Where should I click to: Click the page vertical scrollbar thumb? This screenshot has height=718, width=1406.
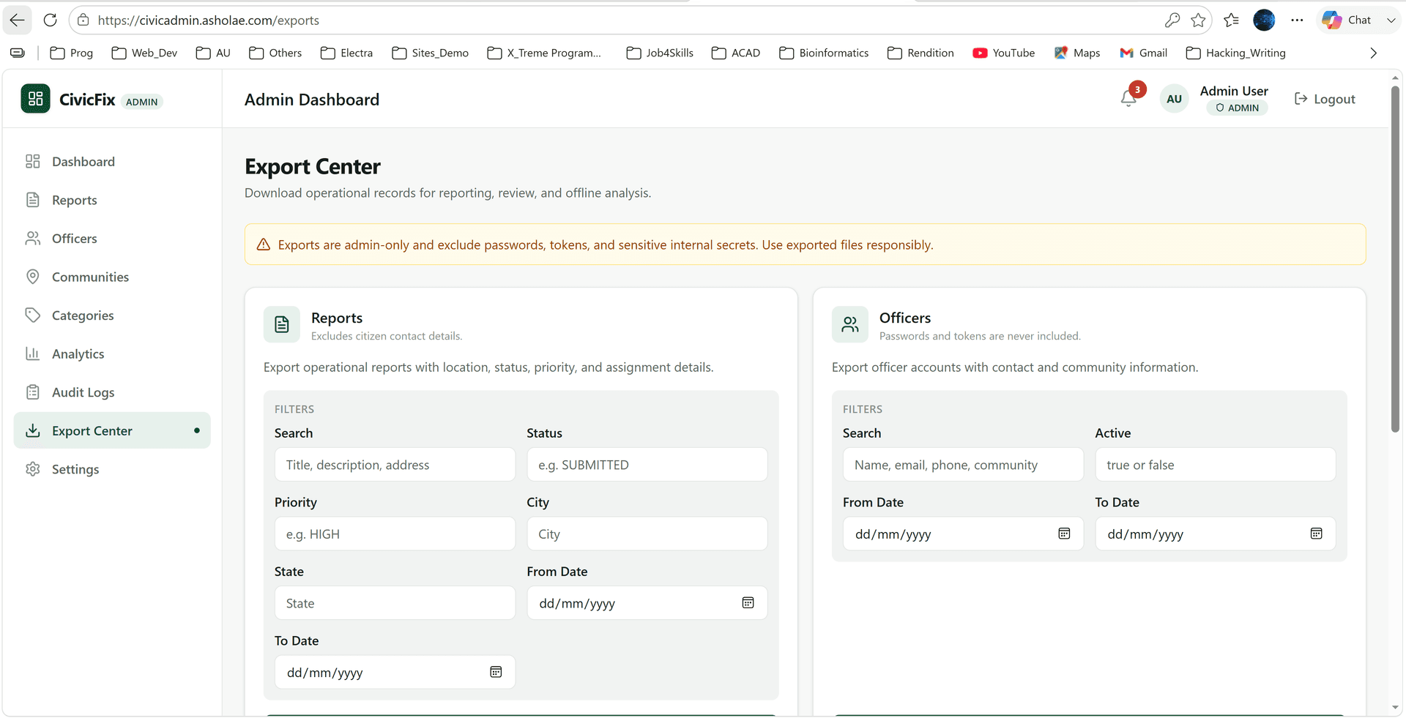(x=1395, y=259)
